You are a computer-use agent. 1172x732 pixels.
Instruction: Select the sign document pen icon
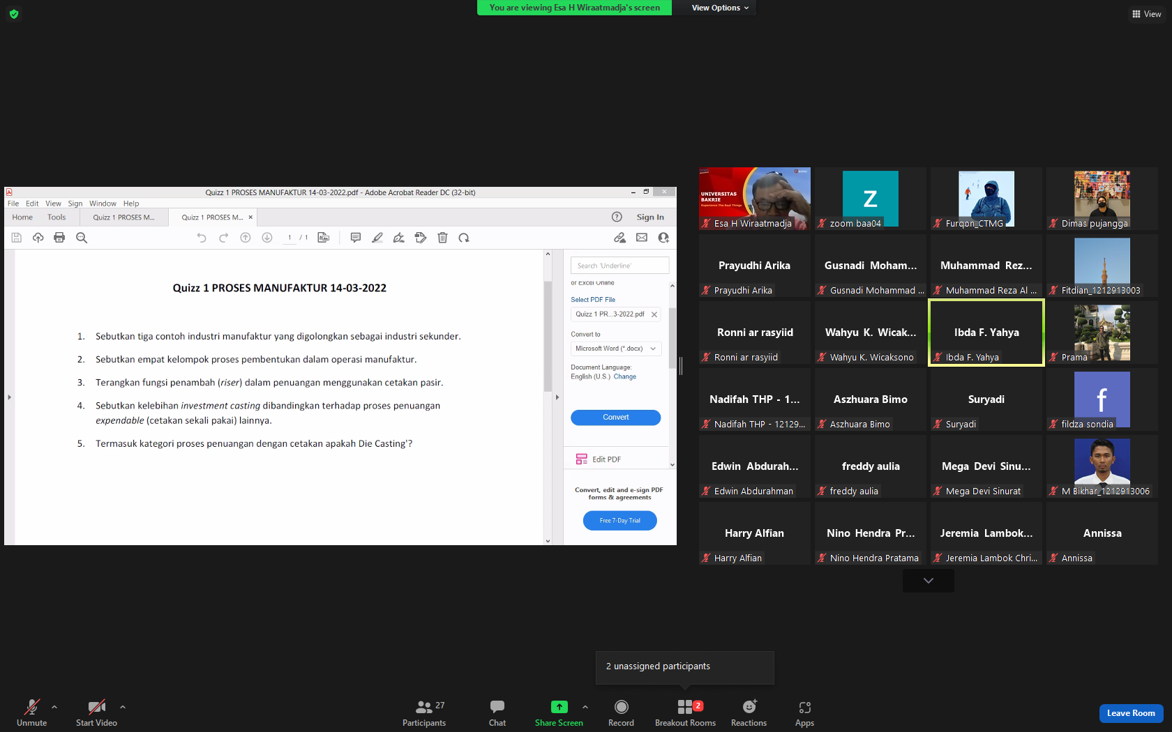(399, 238)
